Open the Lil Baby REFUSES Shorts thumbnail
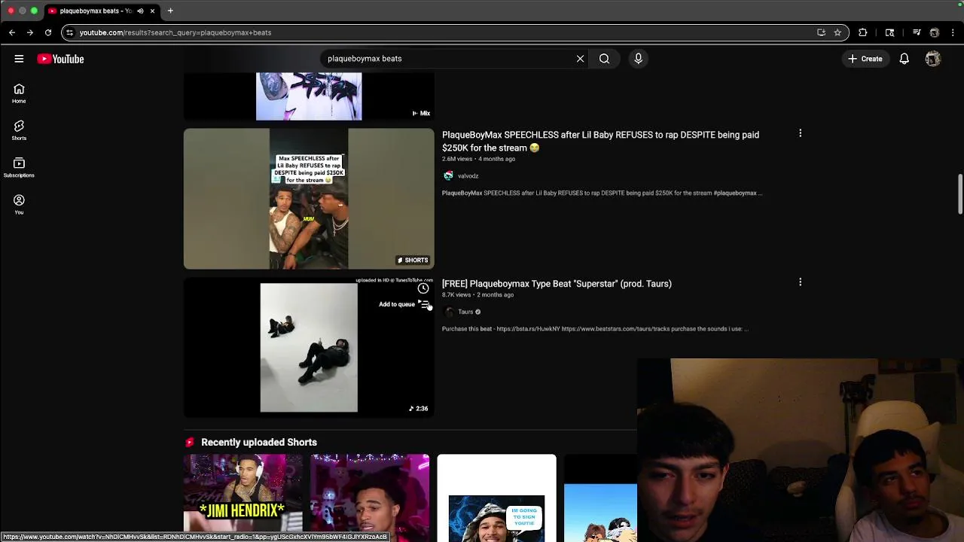This screenshot has height=542, width=964. pyautogui.click(x=309, y=199)
